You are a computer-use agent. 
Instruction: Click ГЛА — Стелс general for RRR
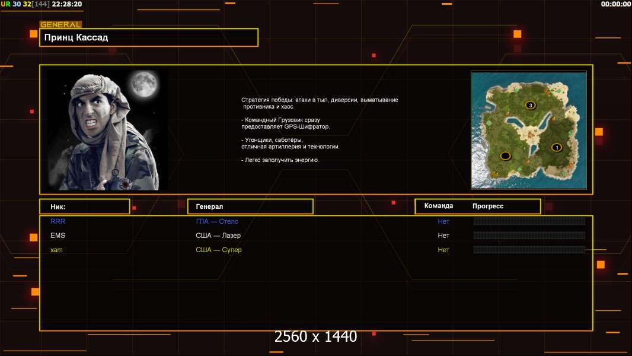point(217,221)
